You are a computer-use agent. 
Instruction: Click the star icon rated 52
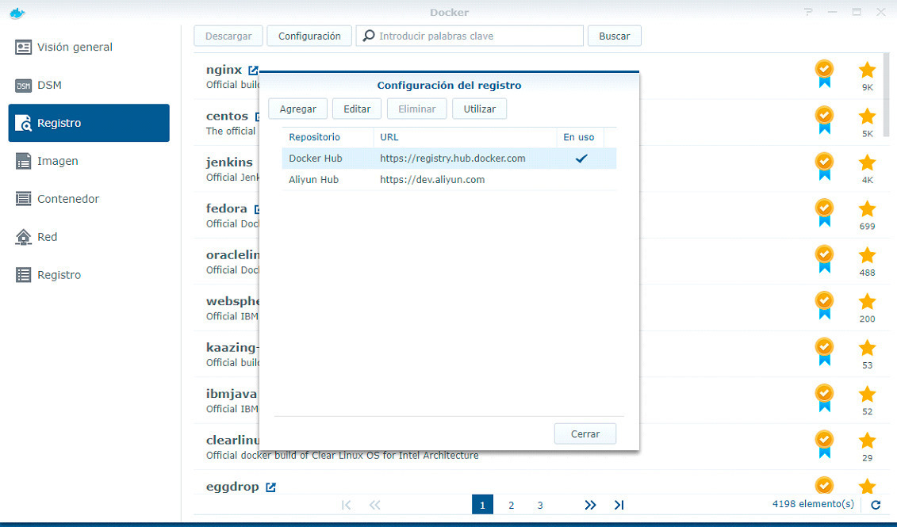pyautogui.click(x=867, y=394)
